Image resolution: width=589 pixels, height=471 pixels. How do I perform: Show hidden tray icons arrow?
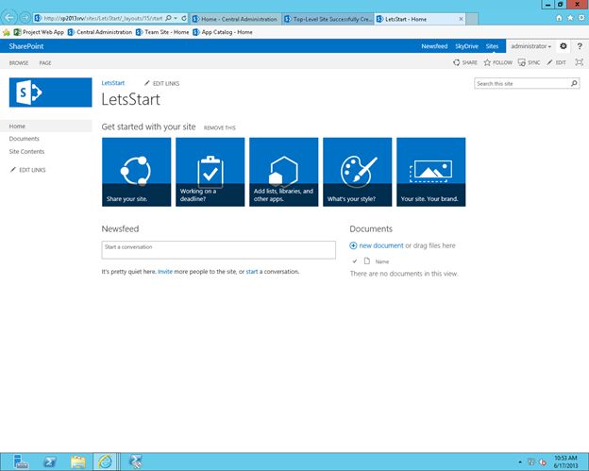point(520,462)
